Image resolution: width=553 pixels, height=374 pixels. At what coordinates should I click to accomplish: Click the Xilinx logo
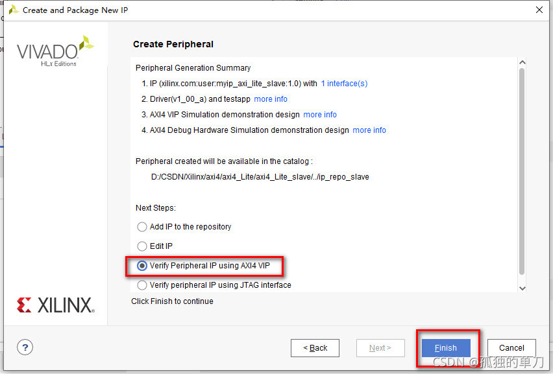tap(55, 305)
